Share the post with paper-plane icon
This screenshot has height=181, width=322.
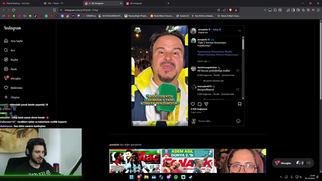pyautogui.click(x=206, y=104)
